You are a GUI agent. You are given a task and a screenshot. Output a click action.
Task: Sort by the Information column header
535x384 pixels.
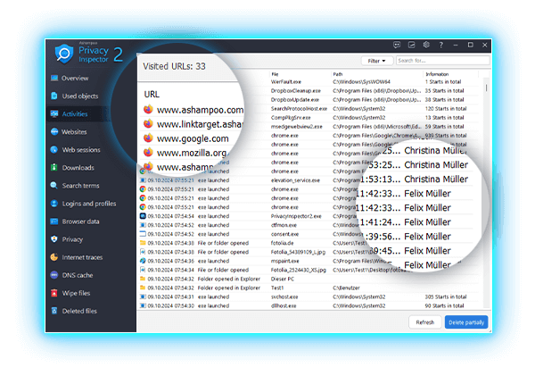(437, 74)
